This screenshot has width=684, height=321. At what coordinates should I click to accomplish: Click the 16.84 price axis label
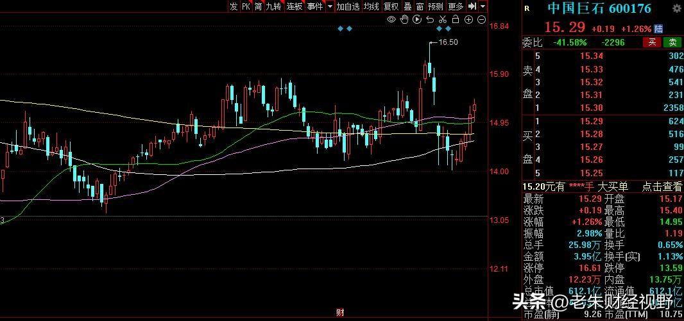pyautogui.click(x=499, y=26)
